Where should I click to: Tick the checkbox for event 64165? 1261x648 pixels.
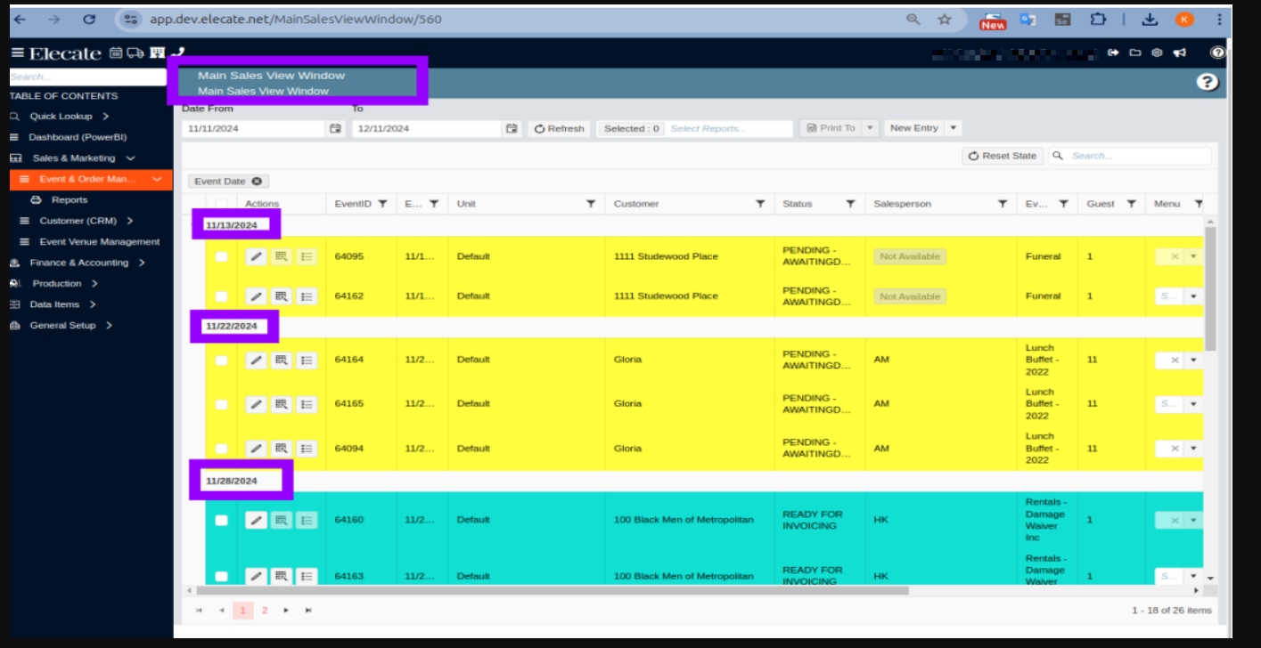(x=221, y=405)
